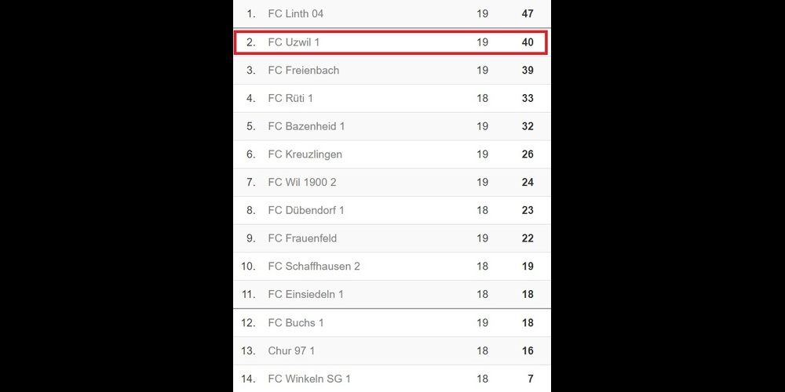Open the FC Buchs 1 team link
Screen dimensions: 785x392
[x=296, y=323]
